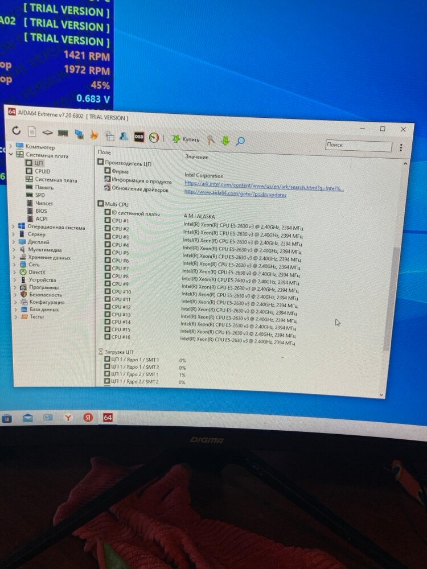
Task: Expand the DirectX tree node
Action: pyautogui.click(x=15, y=272)
